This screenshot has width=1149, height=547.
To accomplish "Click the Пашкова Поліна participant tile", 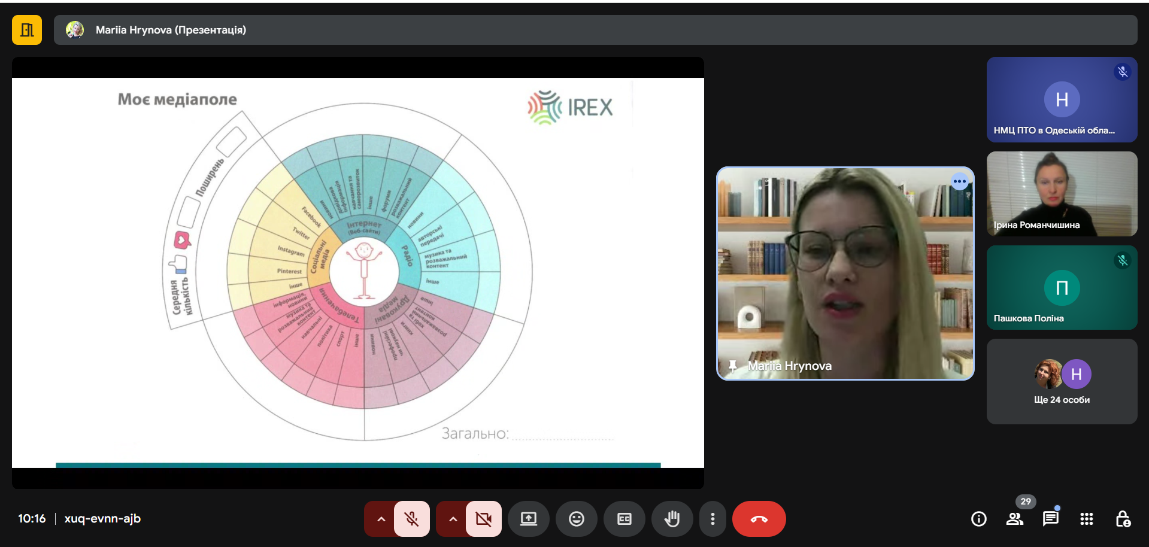I will pyautogui.click(x=1062, y=287).
